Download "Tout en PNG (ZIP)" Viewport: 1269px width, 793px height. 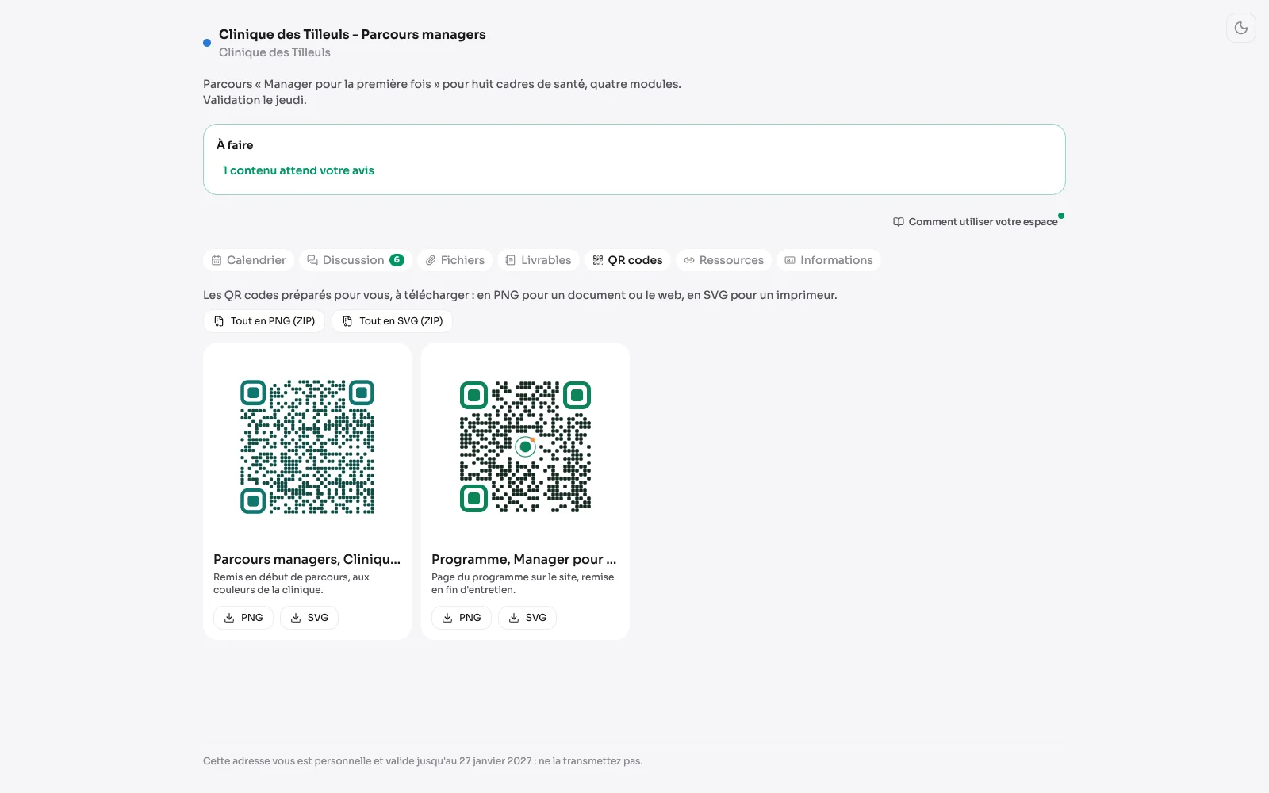pyautogui.click(x=264, y=321)
